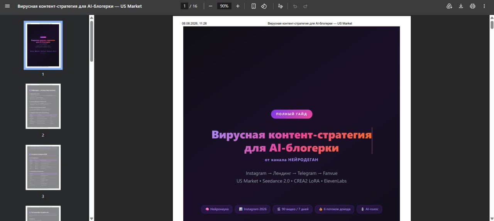Click the AI-голос tag
The height and width of the screenshot is (221, 494).
coord(369,209)
